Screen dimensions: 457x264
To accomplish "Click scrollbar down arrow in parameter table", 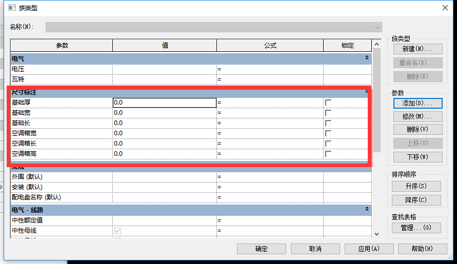I will click(x=376, y=234).
